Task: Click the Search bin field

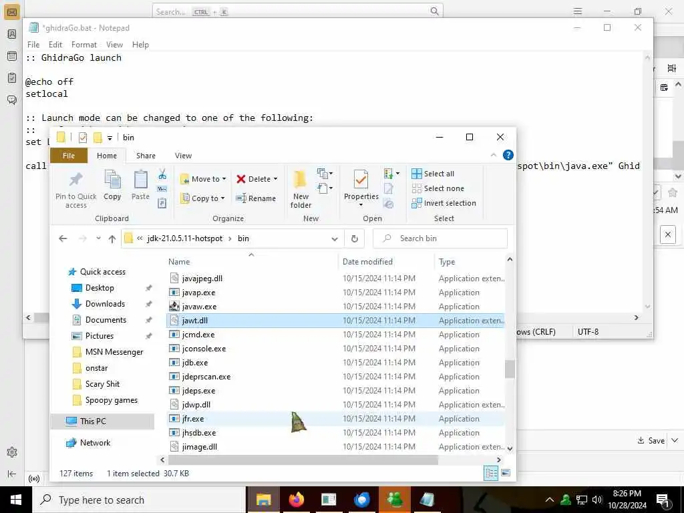Action: (x=440, y=238)
